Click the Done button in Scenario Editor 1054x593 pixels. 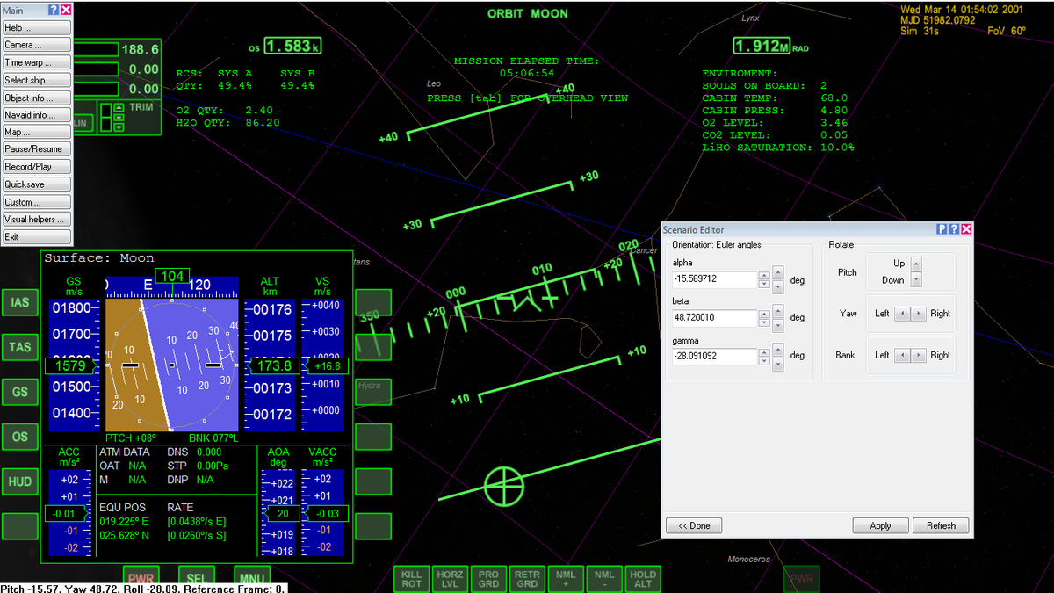pos(694,525)
